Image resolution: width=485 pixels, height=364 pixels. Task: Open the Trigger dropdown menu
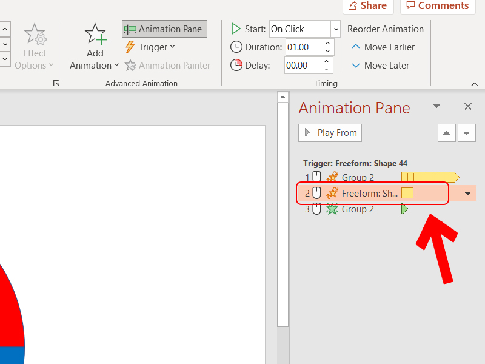click(x=149, y=47)
